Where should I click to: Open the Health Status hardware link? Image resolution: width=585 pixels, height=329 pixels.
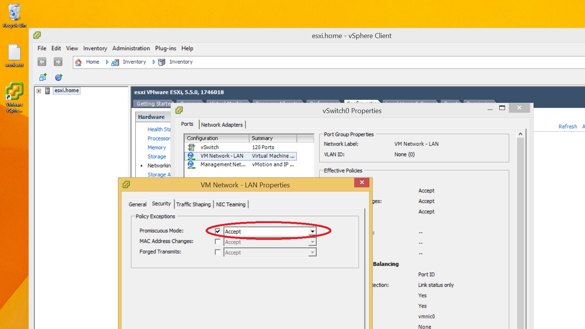159,129
